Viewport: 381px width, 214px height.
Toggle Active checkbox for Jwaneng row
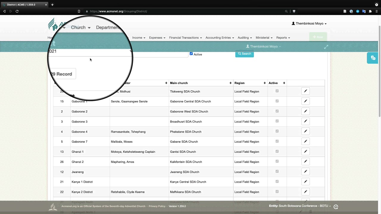pos(277,171)
